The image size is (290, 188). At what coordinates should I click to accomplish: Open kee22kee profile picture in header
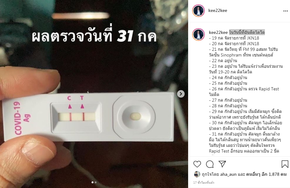(198, 11)
